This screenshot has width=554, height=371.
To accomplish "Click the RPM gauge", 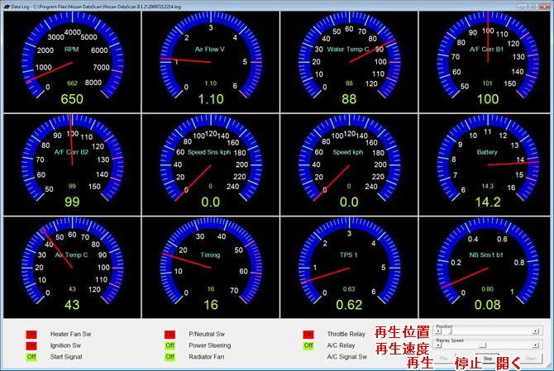I will [x=71, y=59].
